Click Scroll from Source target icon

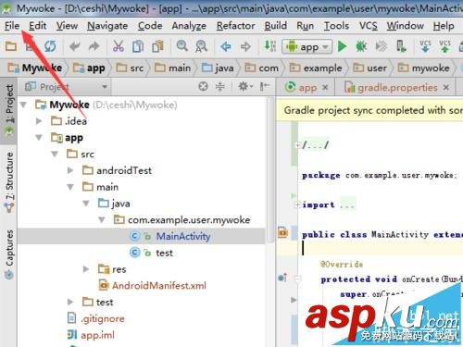203,87
